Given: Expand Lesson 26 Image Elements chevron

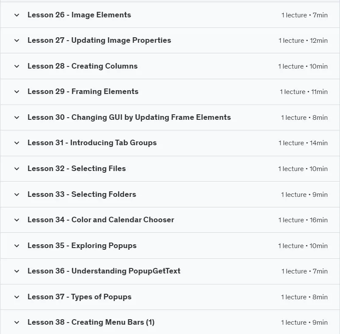Looking at the screenshot, I should 17,15.
